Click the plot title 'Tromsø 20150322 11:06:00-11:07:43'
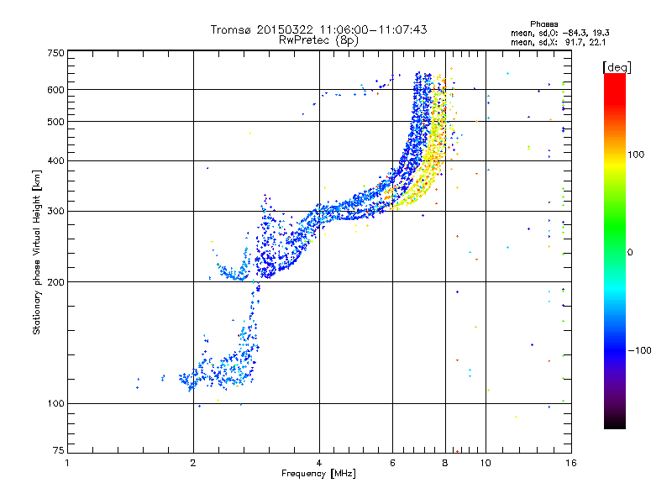Viewport: 672px width, 504px height. 318,29
